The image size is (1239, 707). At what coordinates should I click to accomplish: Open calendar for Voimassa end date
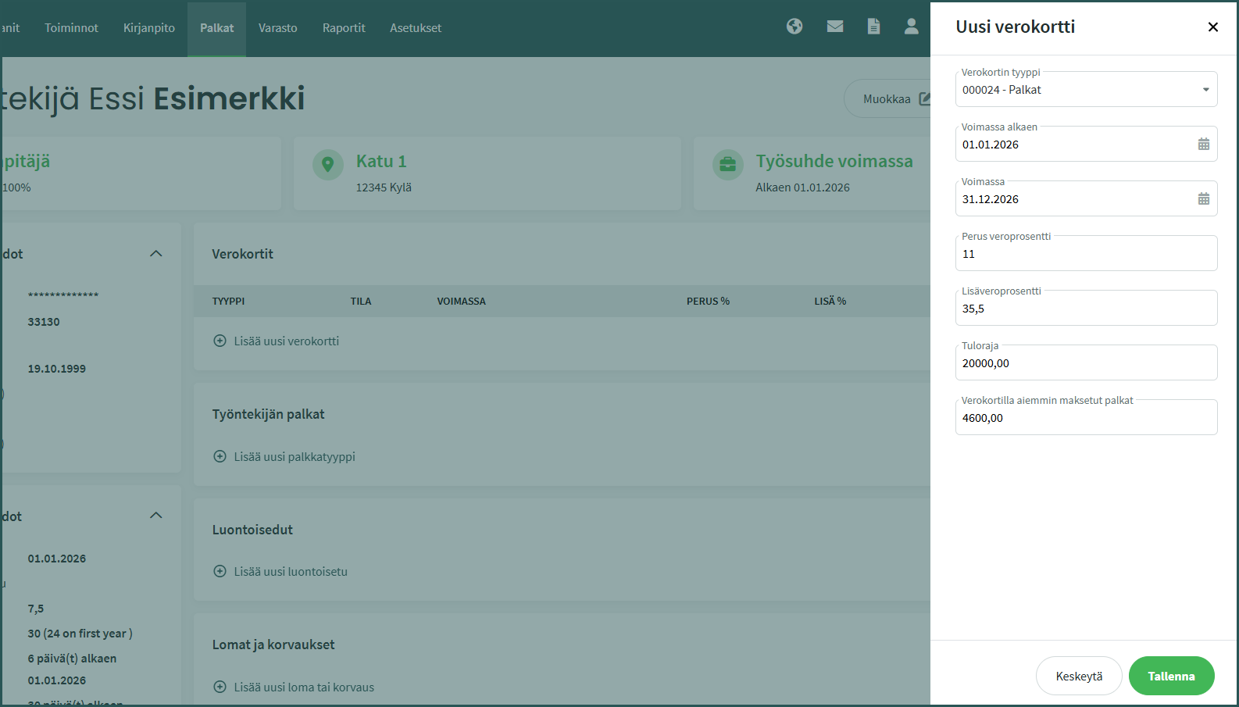pos(1203,199)
